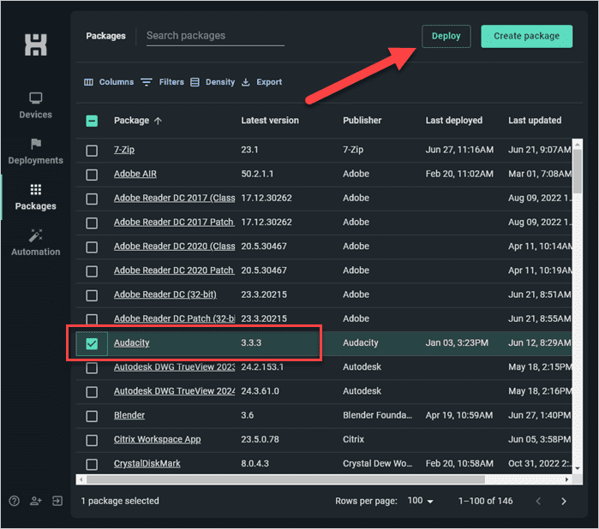Screen dimensions: 599x529
Task: Click 'Jun 27, 11:16AM' deployed cell
Action: (459, 150)
